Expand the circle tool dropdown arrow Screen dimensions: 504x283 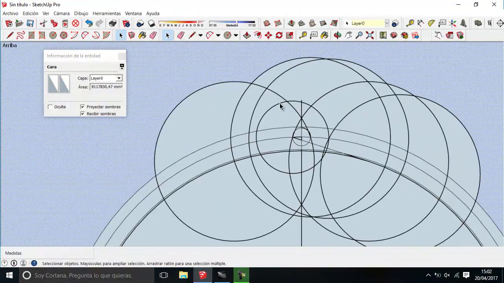pos(236,35)
